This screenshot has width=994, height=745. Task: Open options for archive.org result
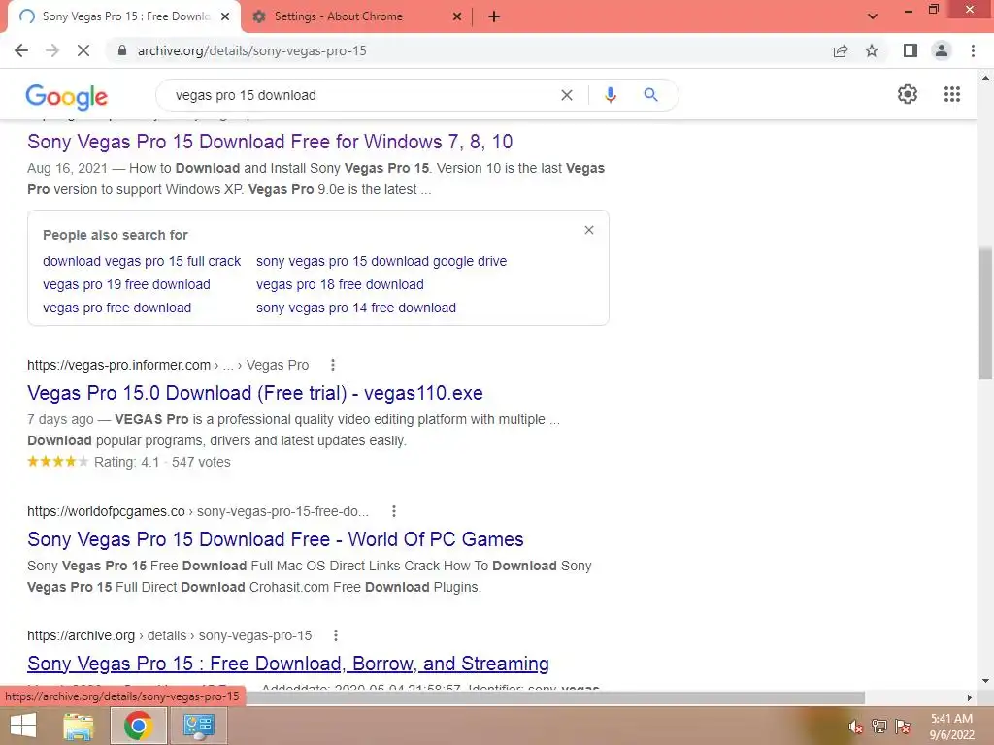[x=335, y=635]
